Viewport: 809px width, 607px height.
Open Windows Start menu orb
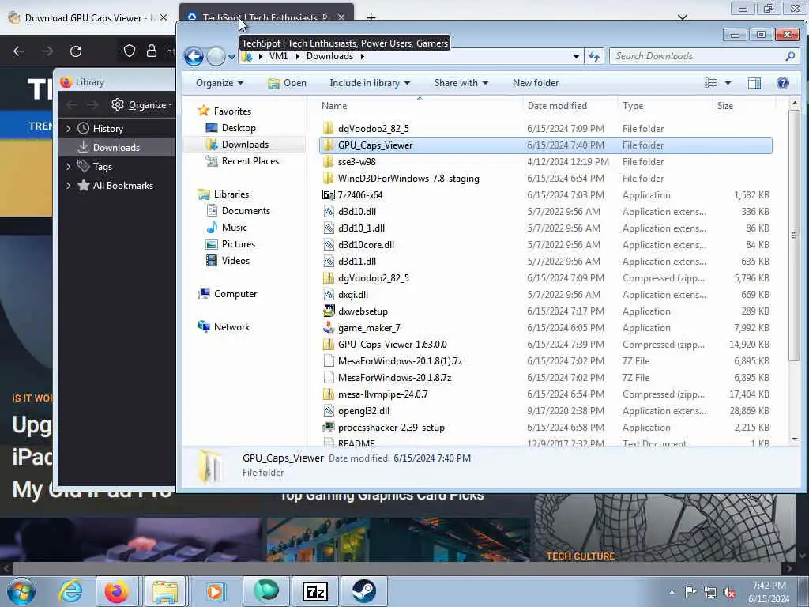(x=21, y=591)
